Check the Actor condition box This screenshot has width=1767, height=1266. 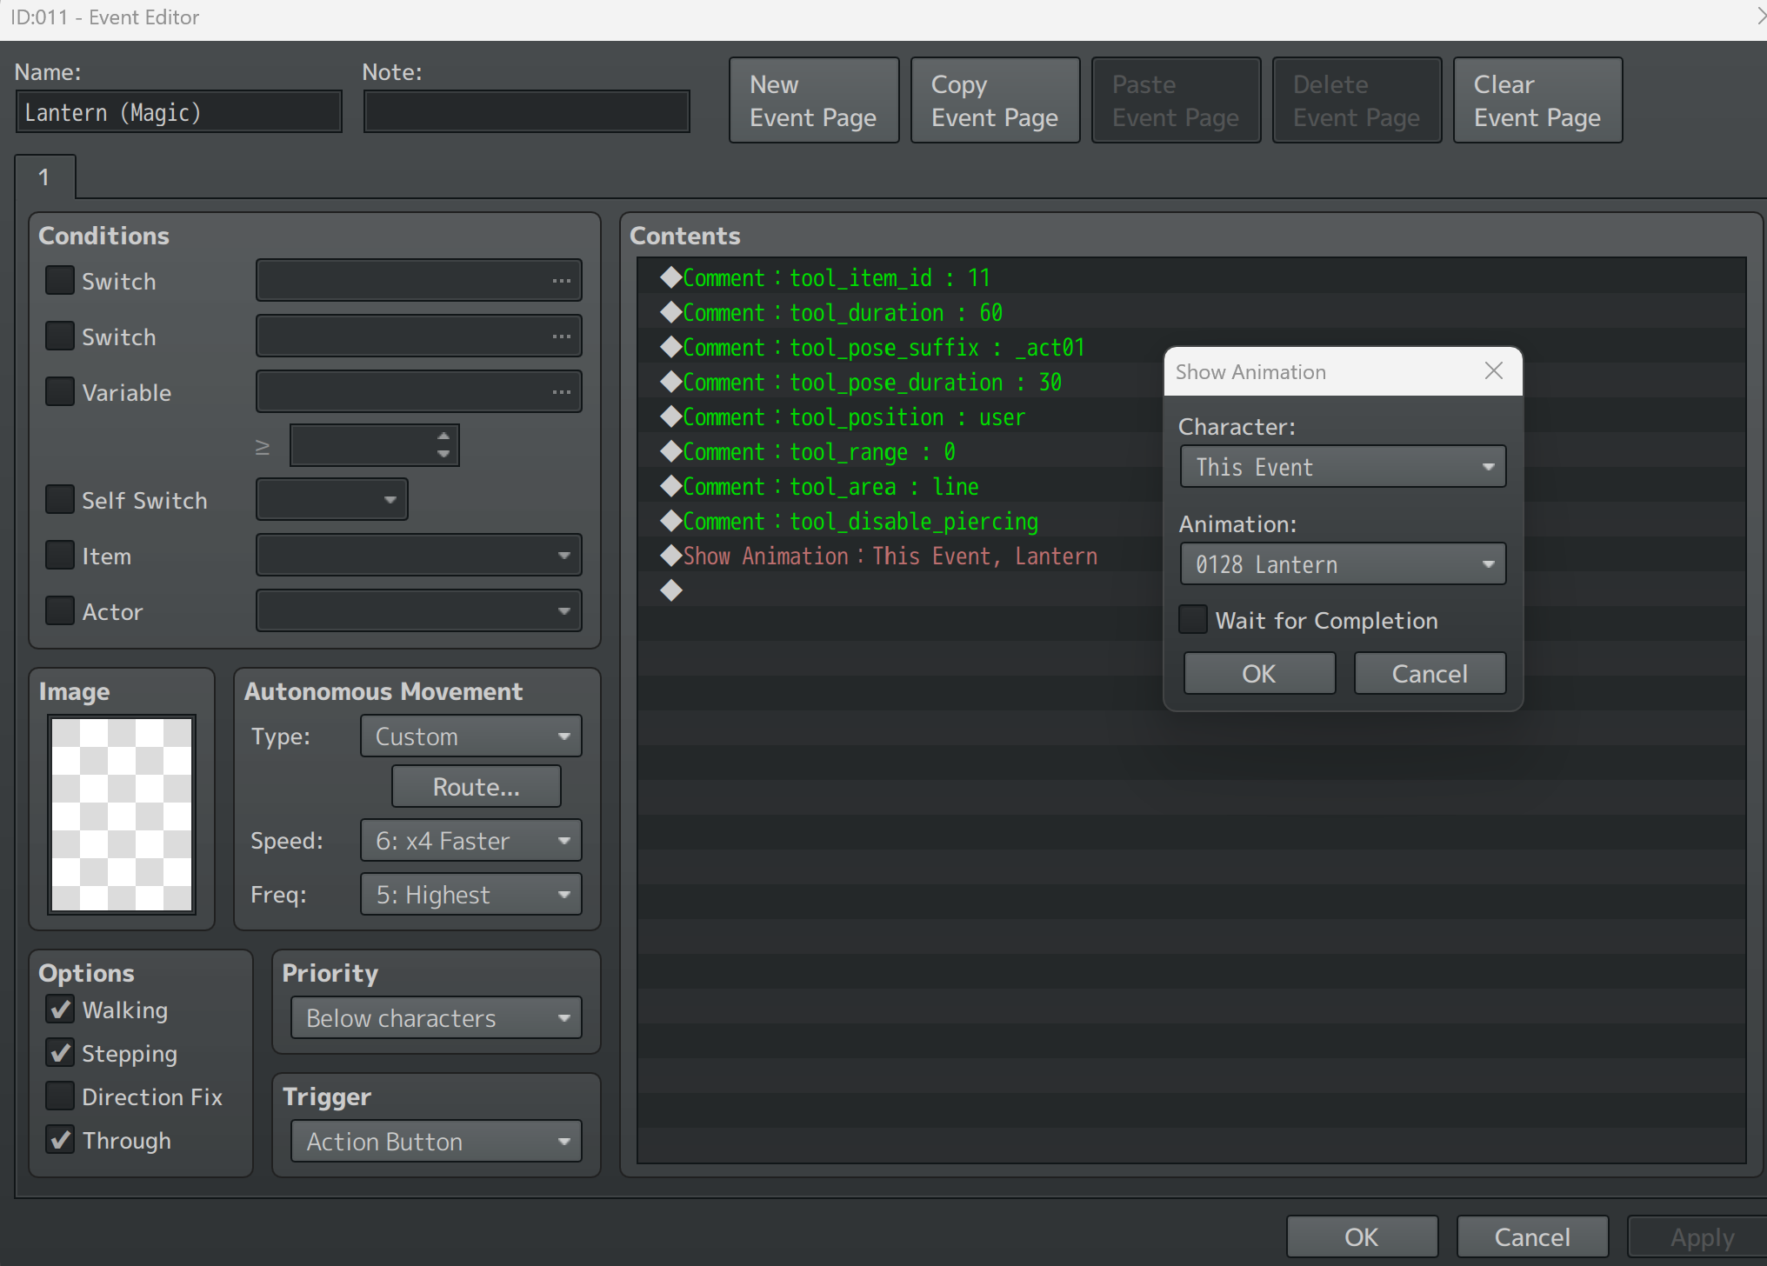tap(60, 611)
